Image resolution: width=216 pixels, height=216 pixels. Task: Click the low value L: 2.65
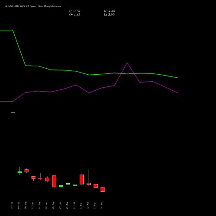pyautogui.click(x=109, y=15)
